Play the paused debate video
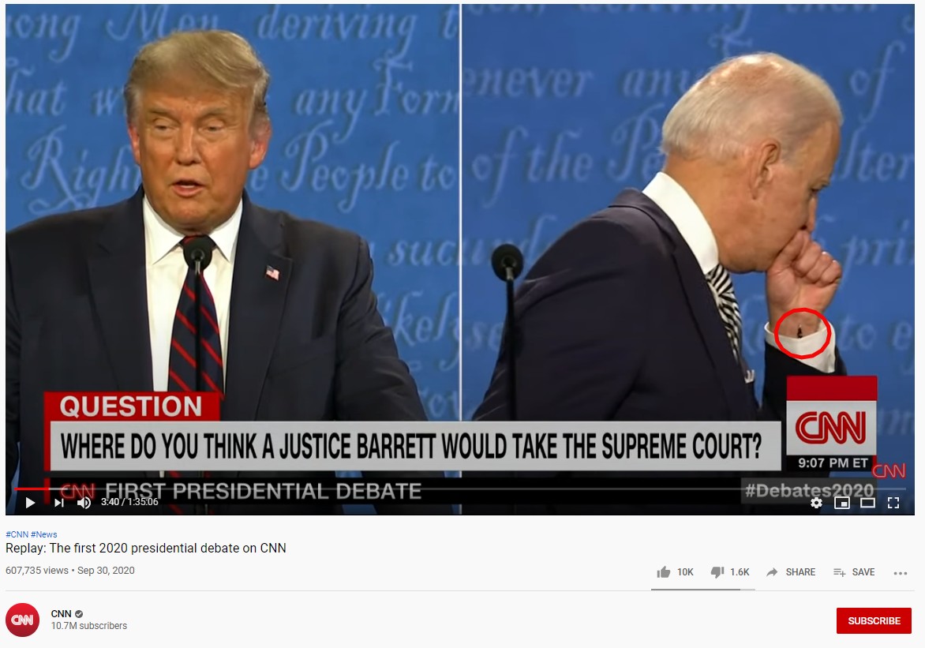 (x=30, y=502)
